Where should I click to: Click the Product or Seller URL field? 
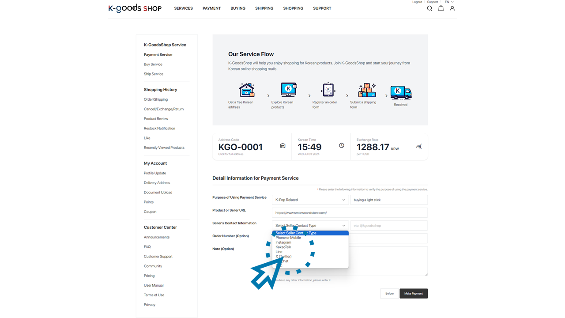tap(350, 213)
